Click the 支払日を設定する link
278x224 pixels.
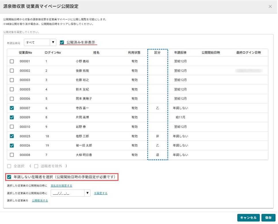61,186
